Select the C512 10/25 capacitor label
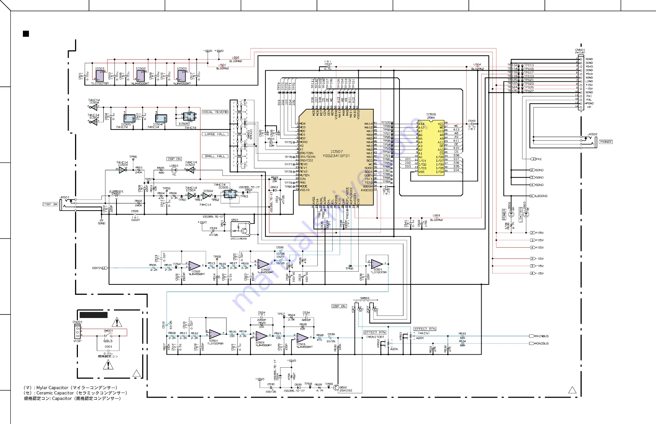The height and width of the screenshot is (424, 656). 167,325
